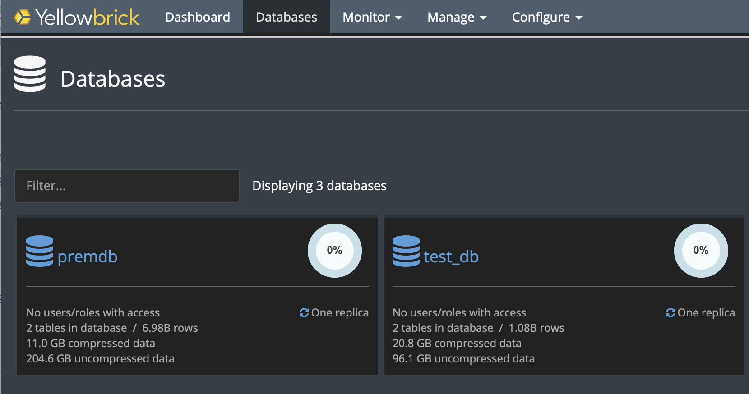Click premdb 0% usage donut chart

click(334, 251)
